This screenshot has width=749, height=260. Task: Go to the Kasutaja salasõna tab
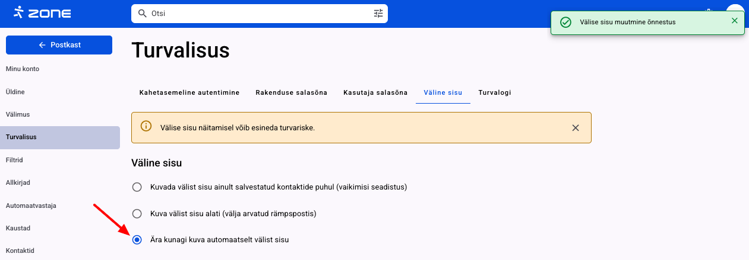(x=375, y=92)
